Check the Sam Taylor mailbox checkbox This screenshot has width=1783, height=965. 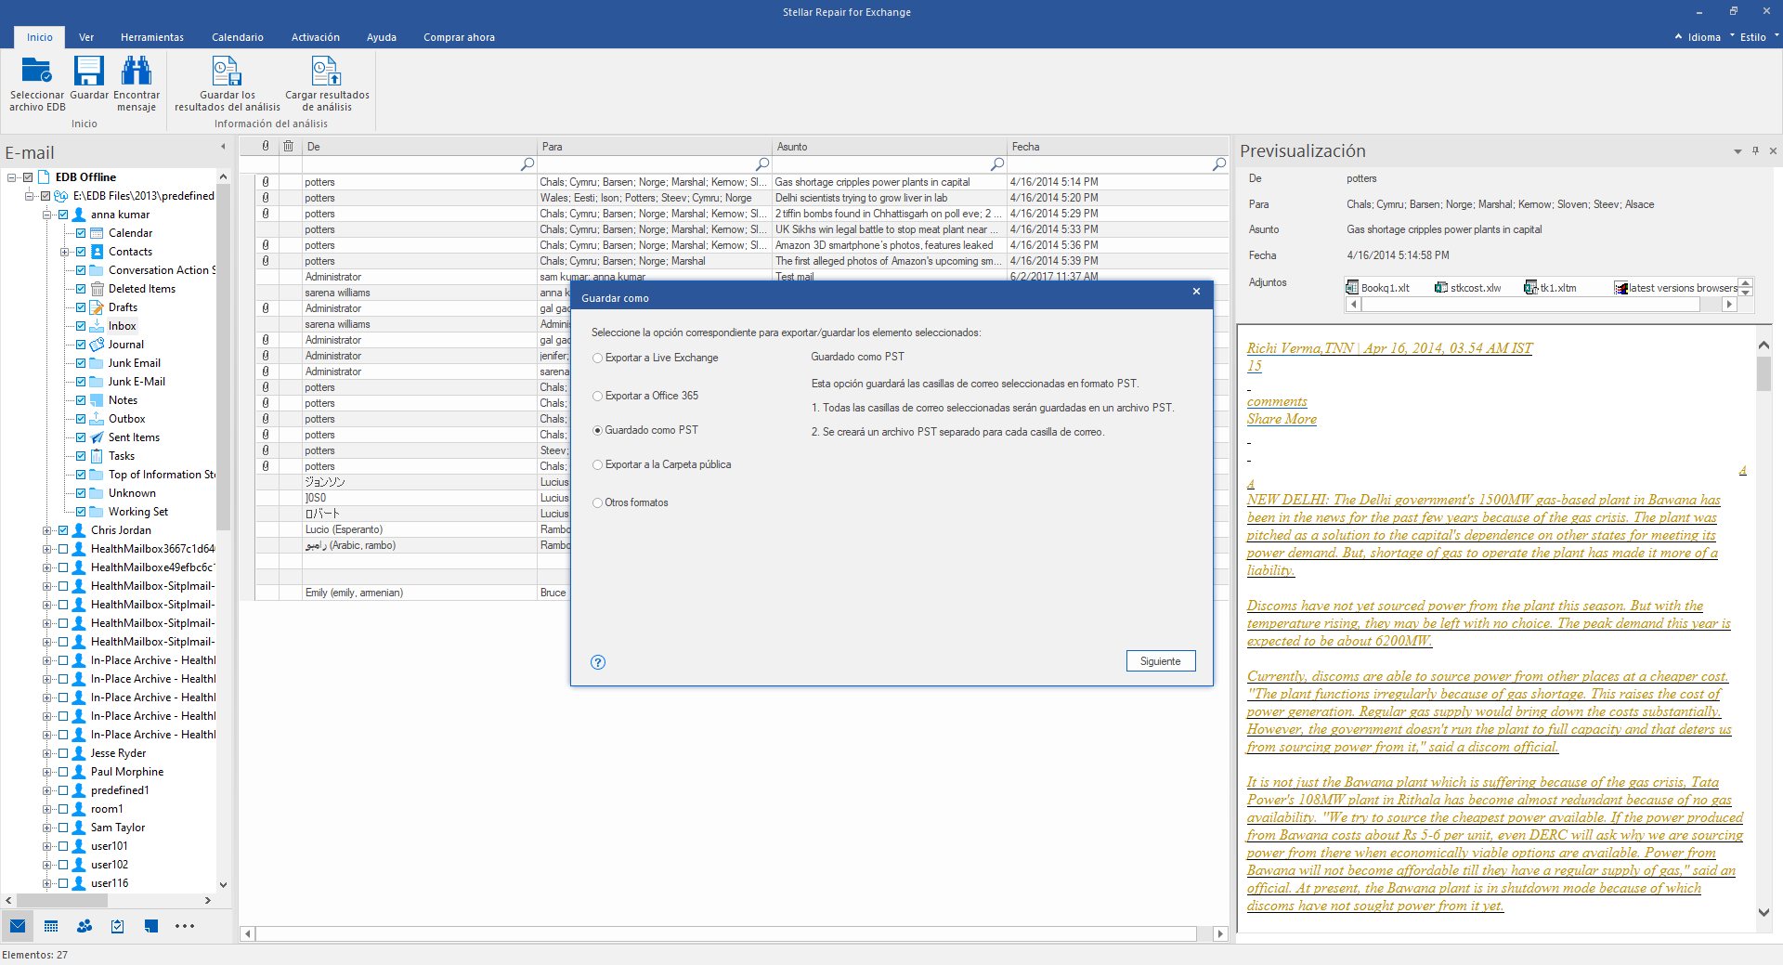point(63,828)
